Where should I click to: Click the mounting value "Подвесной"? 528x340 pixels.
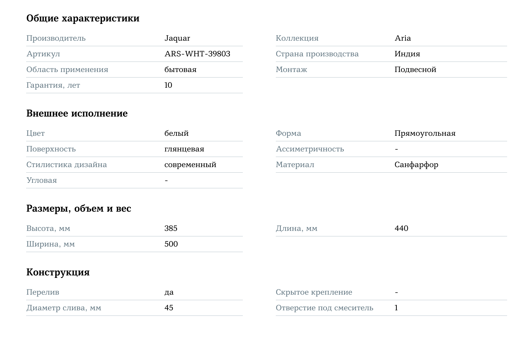coord(415,70)
